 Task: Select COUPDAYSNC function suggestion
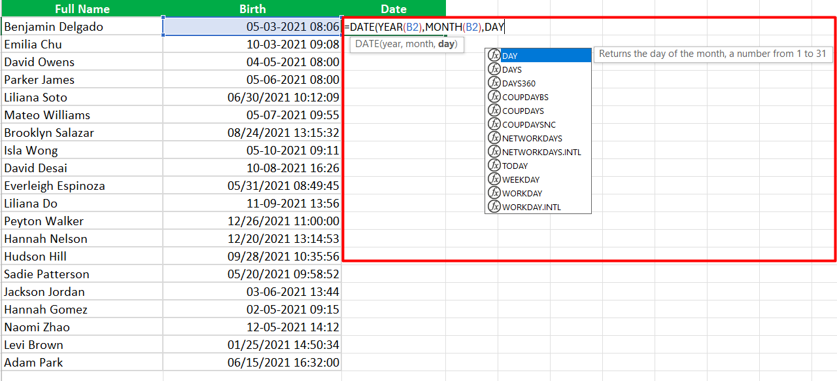(x=538, y=124)
